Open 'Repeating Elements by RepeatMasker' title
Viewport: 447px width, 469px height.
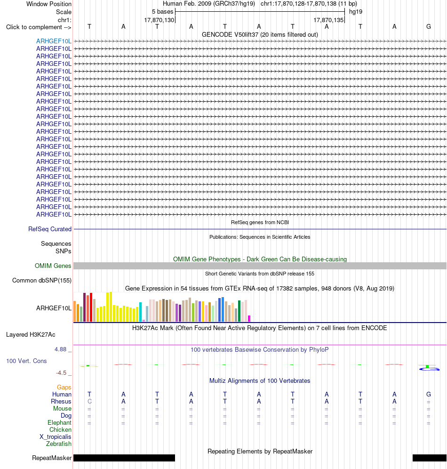coord(260,452)
